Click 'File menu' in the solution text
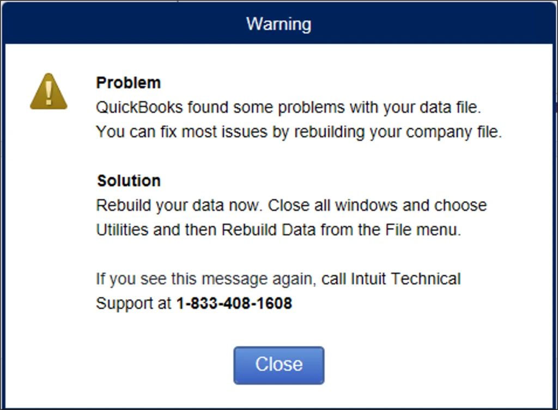The width and height of the screenshot is (558, 410). 422,230
